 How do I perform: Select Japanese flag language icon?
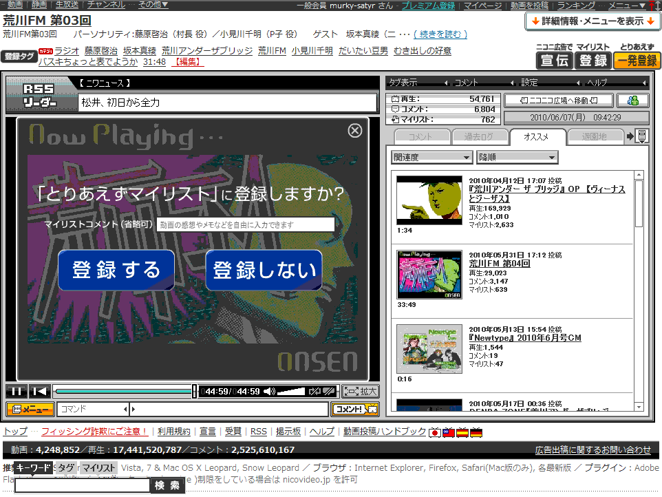coord(435,433)
